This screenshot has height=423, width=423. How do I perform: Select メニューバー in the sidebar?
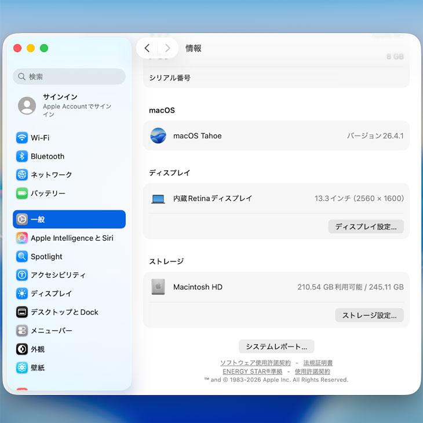click(70, 330)
